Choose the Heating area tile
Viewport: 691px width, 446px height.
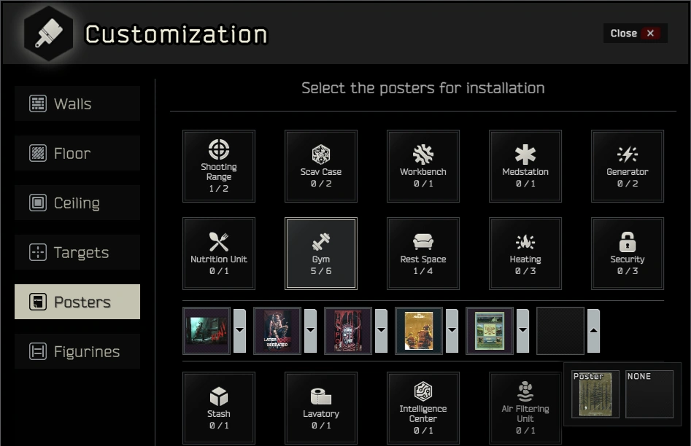point(525,254)
